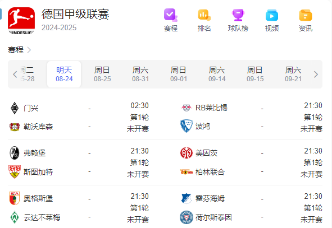The width and height of the screenshot is (332, 228).
Task: Switch to the 周六 09-14 date tab
Action: [x=217, y=74]
